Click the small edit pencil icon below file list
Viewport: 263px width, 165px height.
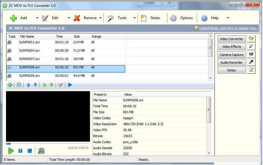(60, 85)
